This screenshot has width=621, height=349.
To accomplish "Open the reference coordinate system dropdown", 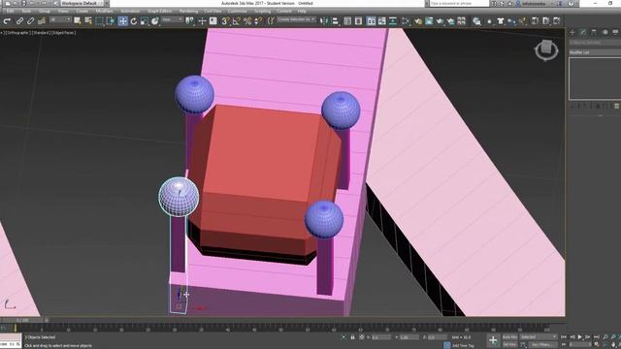I will pyautogui.click(x=173, y=19).
